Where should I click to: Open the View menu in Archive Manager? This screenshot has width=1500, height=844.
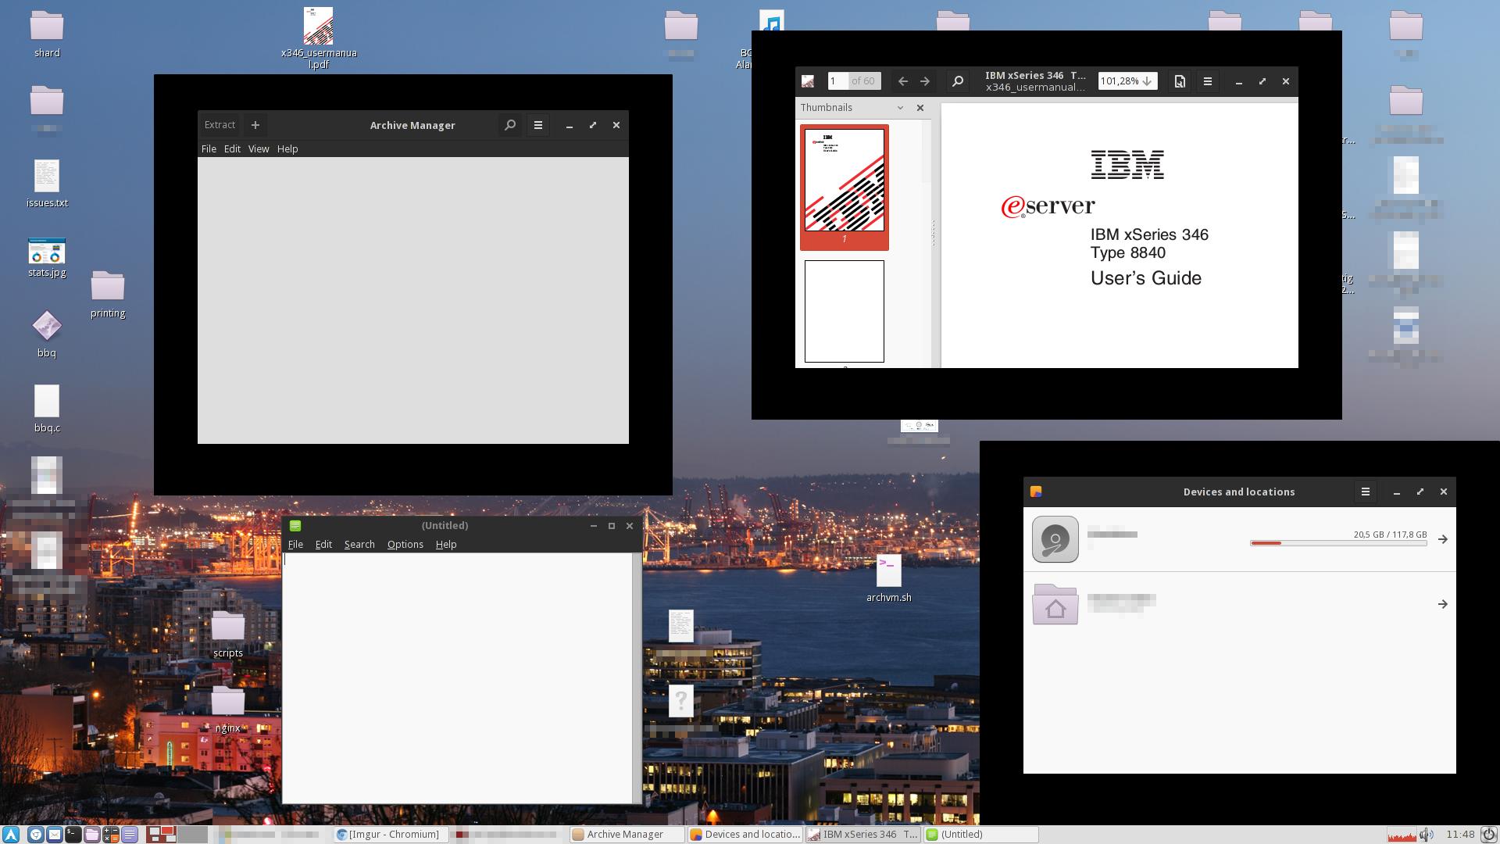point(258,148)
